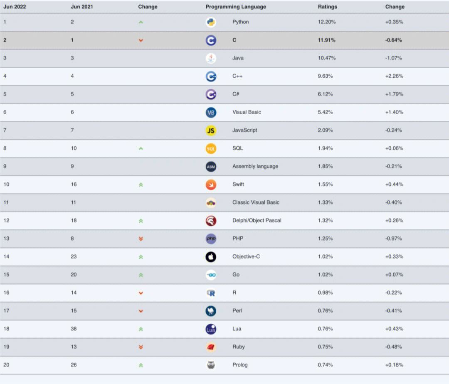Image resolution: width=449 pixels, height=384 pixels.
Task: Select the Assembly language name
Action: [x=255, y=166]
